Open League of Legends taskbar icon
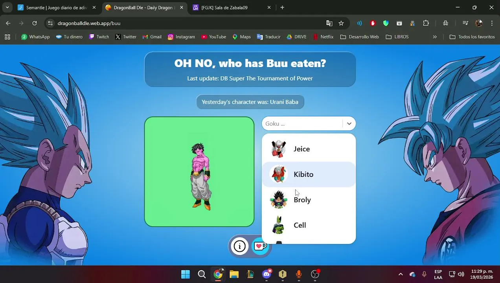The image size is (500, 283). tap(250, 274)
